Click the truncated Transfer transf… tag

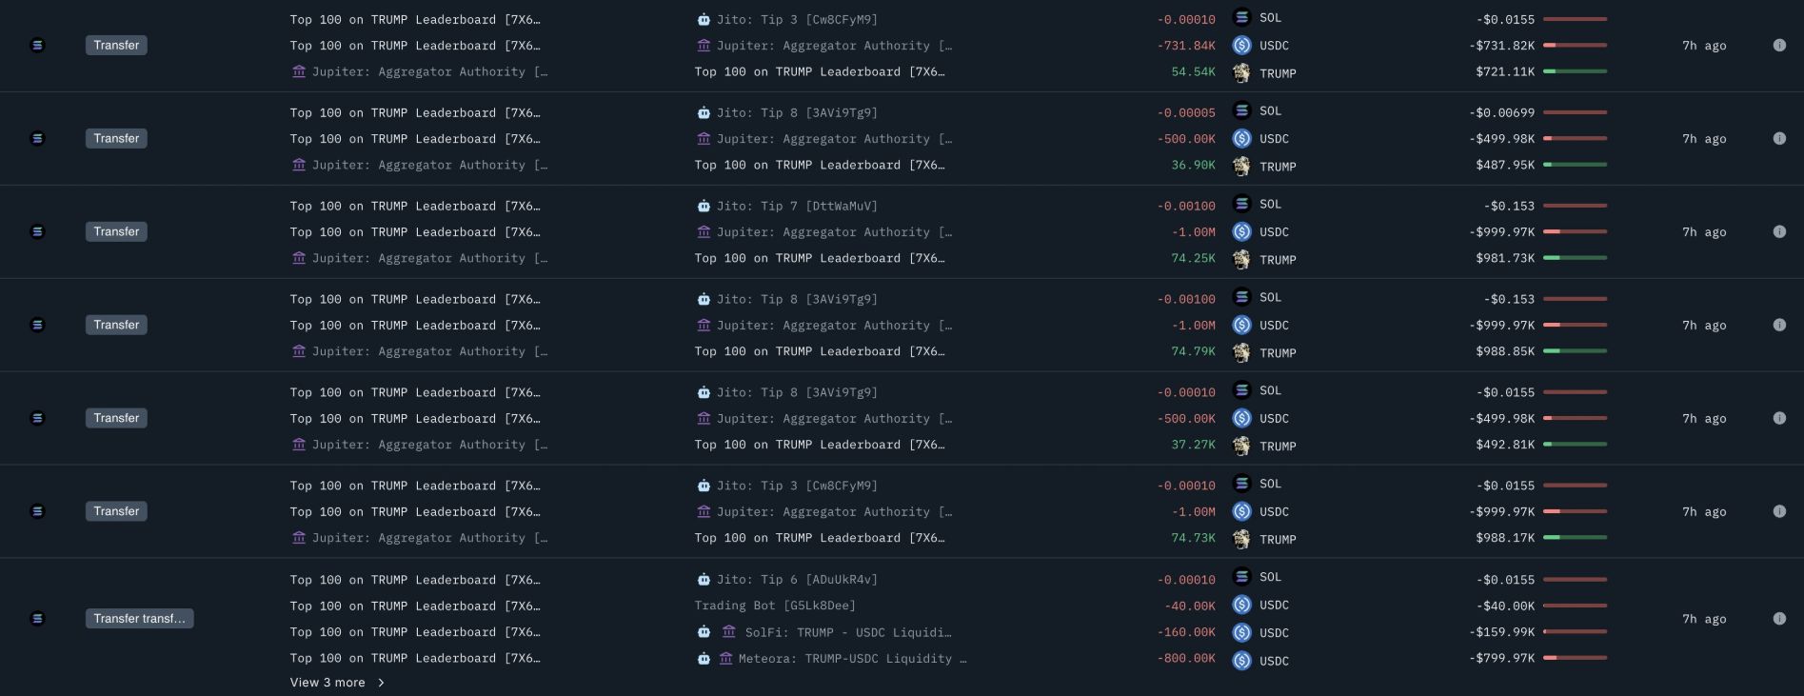(x=139, y=619)
